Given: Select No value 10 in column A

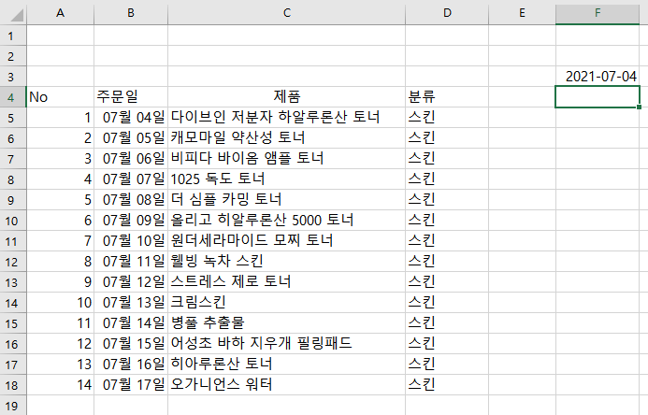Looking at the screenshot, I should click(61, 303).
